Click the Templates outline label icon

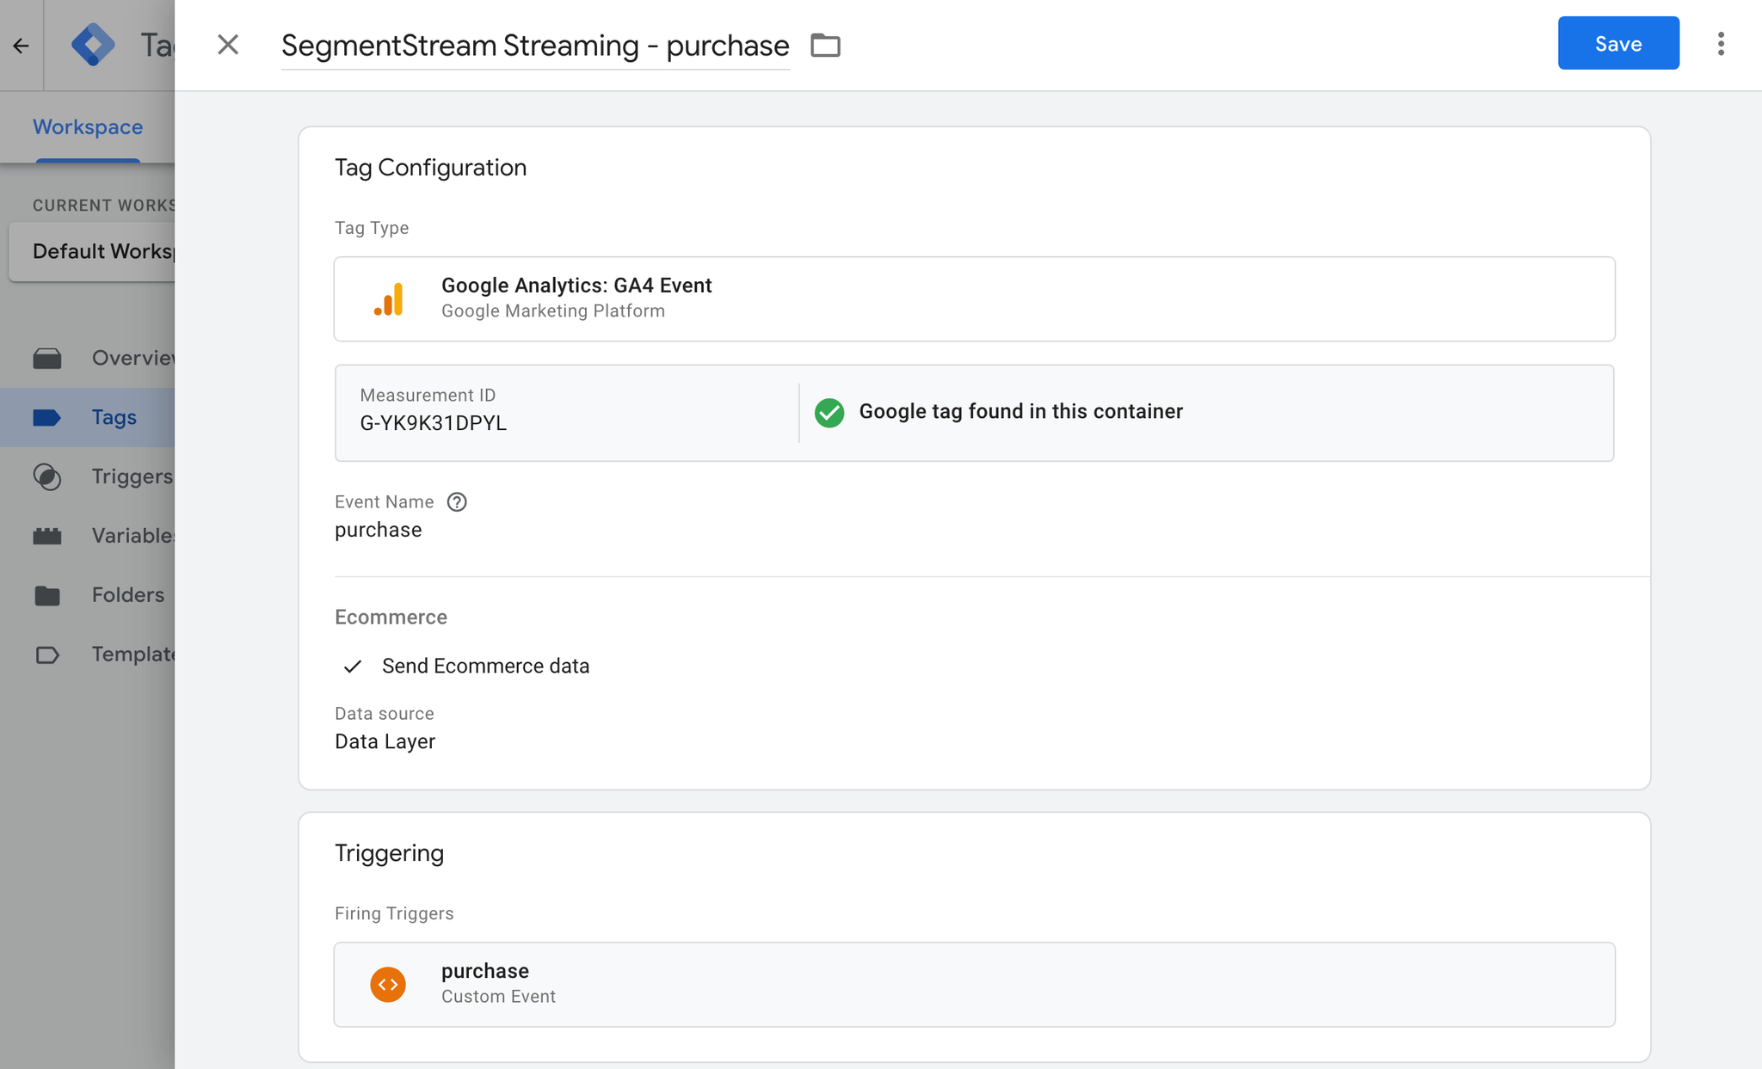click(47, 655)
